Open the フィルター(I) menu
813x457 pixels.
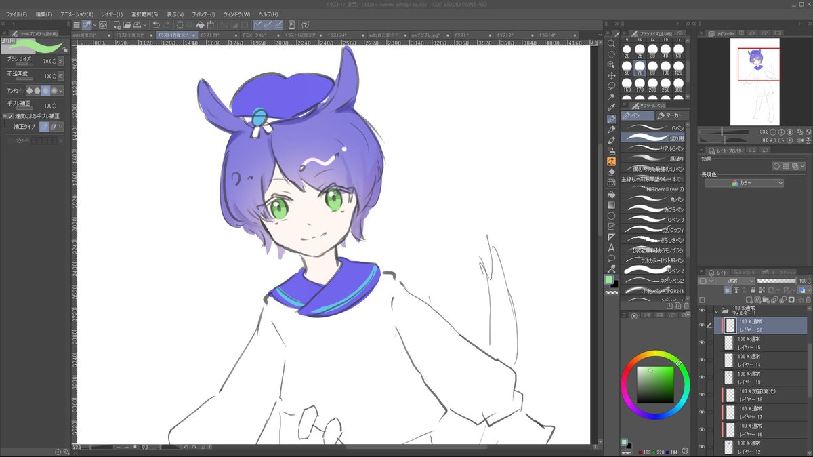tap(204, 14)
